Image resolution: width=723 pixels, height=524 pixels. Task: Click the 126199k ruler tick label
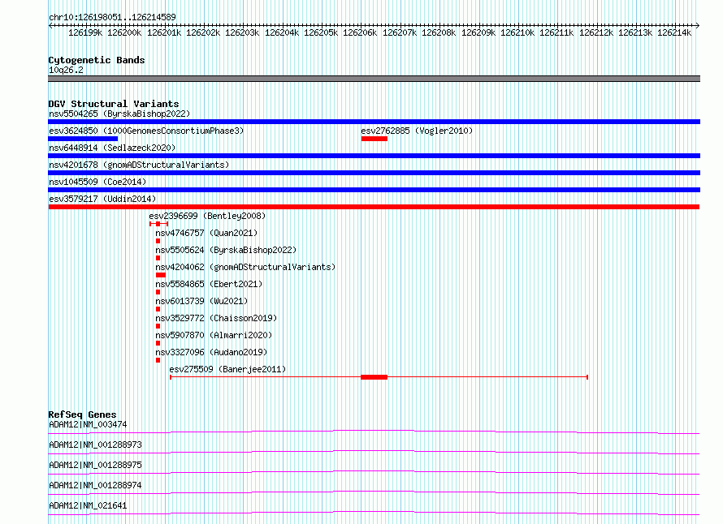(85, 32)
